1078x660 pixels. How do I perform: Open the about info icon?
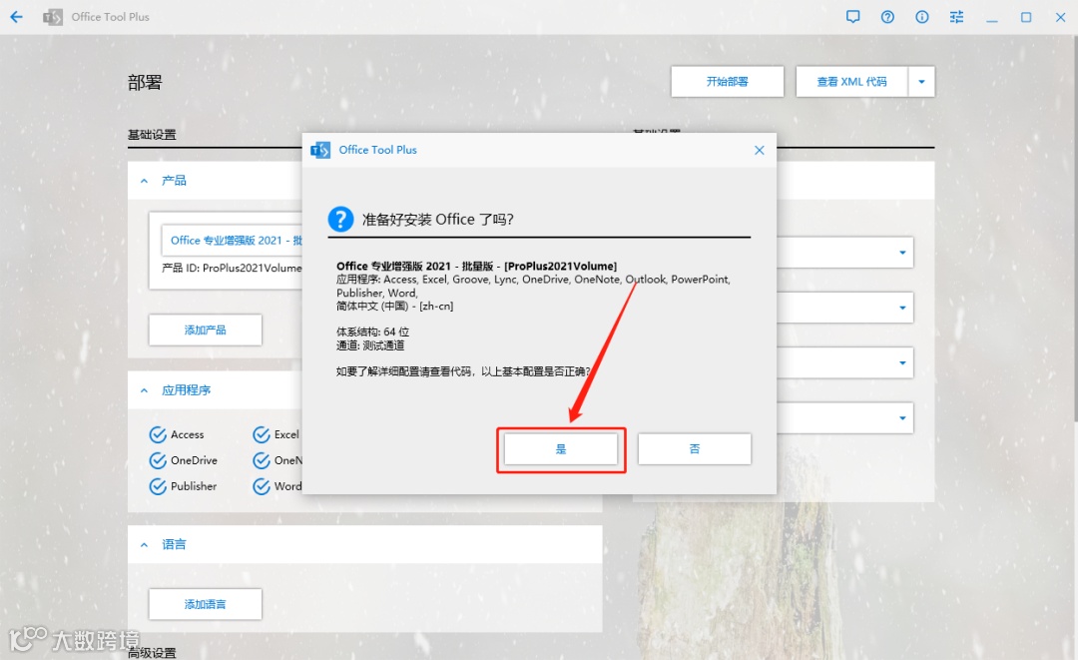pyautogui.click(x=922, y=17)
